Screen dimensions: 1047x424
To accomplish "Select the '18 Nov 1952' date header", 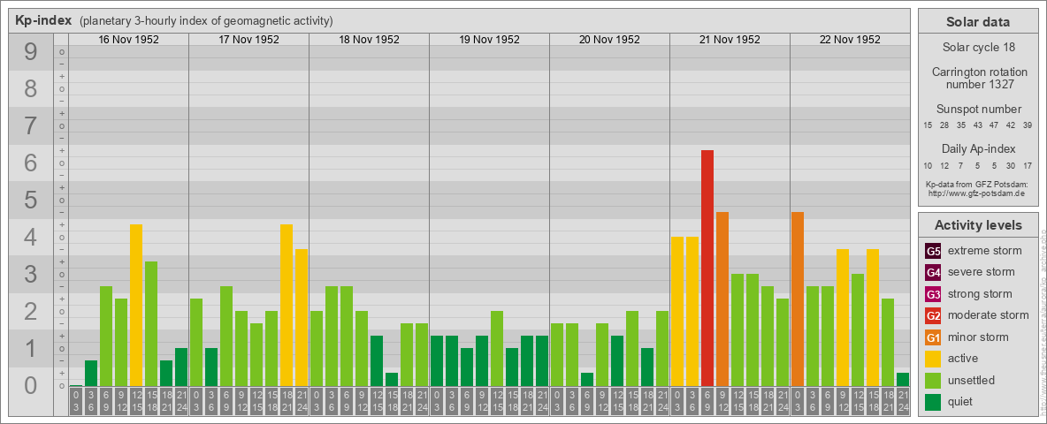I will (x=370, y=40).
